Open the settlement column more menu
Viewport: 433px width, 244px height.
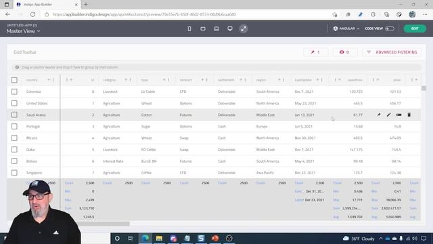(245, 80)
